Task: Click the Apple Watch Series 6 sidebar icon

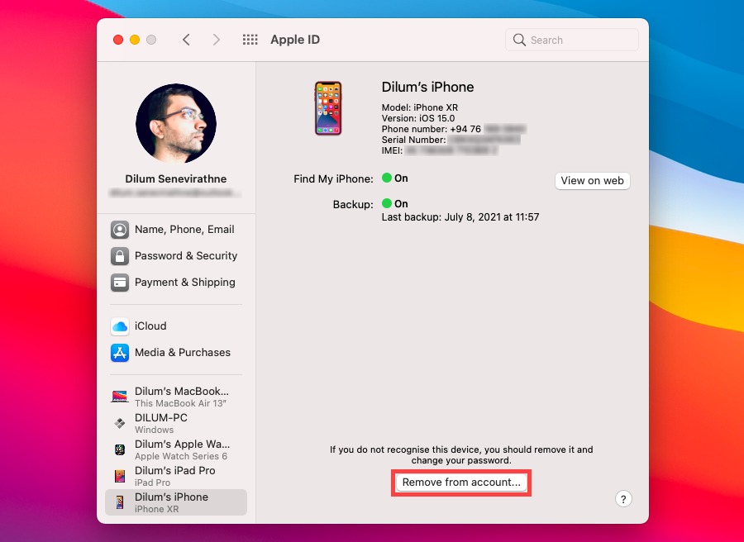Action: (x=118, y=449)
